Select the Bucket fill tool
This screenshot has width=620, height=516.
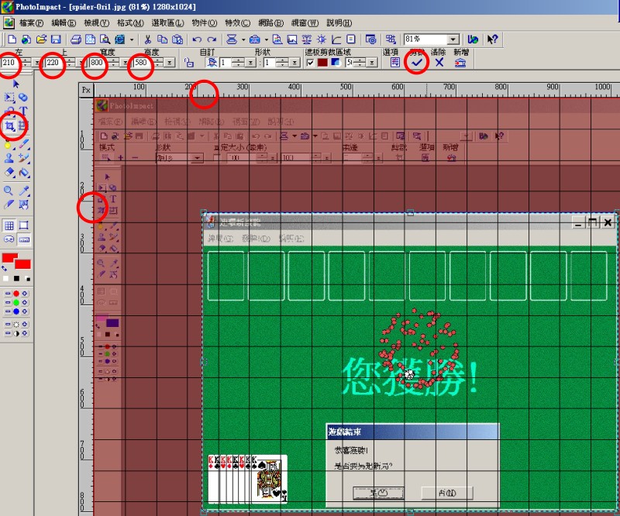pos(24,173)
